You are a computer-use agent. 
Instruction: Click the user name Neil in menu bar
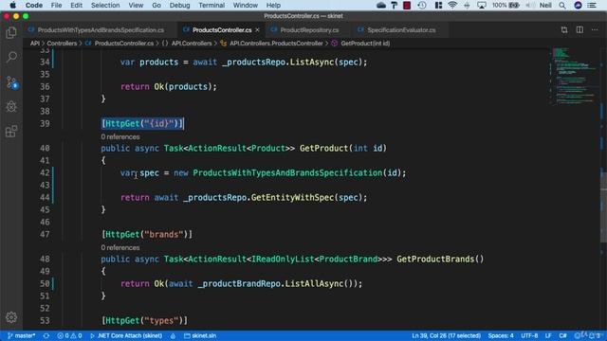click(545, 5)
